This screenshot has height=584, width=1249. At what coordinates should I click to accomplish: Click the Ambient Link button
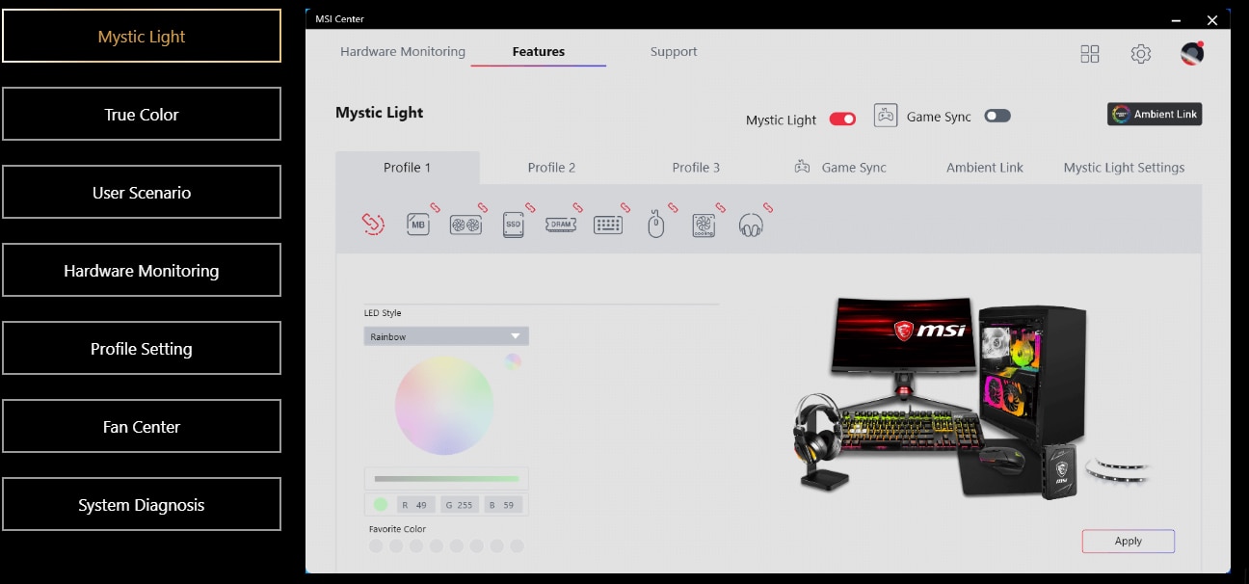pos(1155,115)
